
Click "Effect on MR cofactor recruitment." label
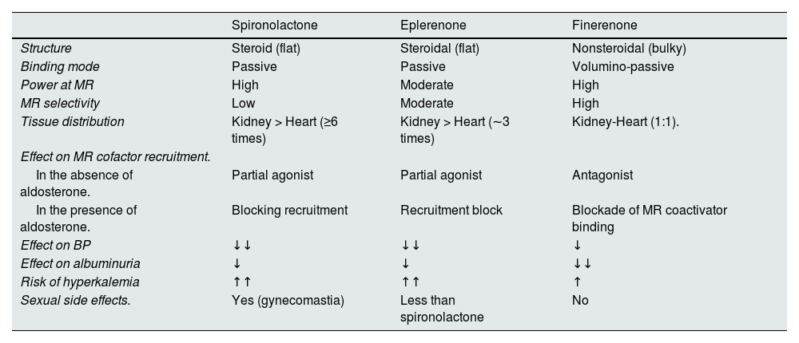(x=116, y=156)
